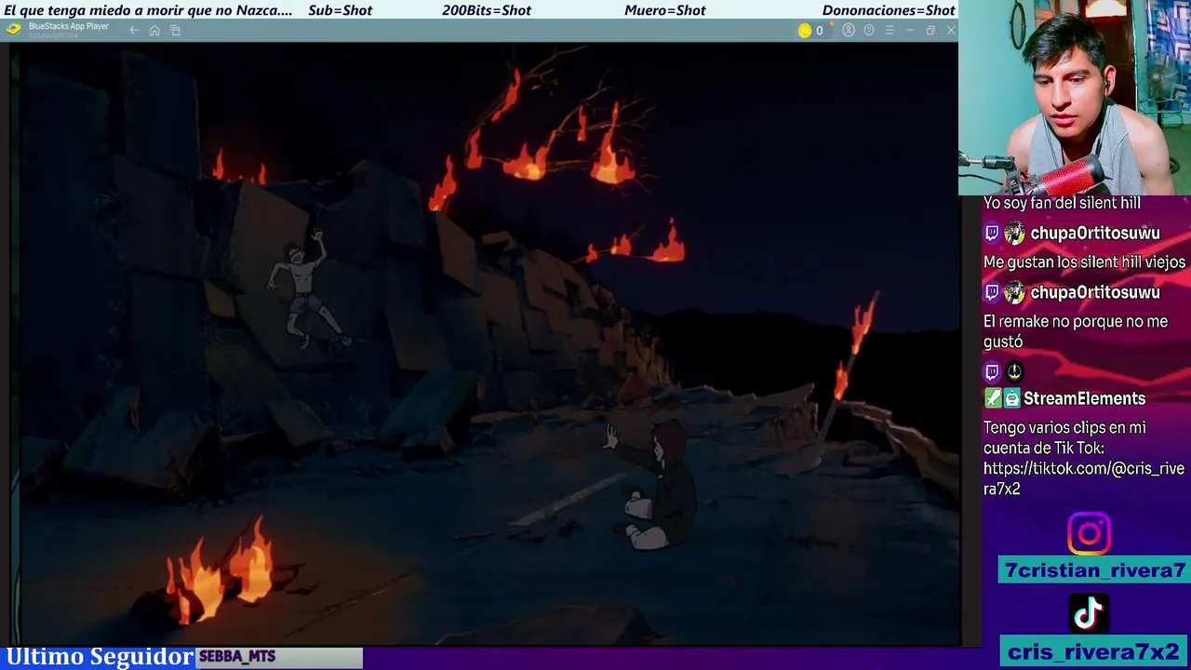1191x670 pixels.
Task: Go to the BlueStacks home screen icon
Action: click(x=154, y=31)
